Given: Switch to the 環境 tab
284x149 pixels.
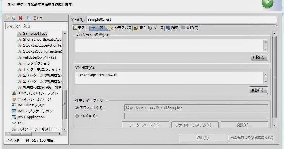Looking at the screenshot, I should [172, 28].
